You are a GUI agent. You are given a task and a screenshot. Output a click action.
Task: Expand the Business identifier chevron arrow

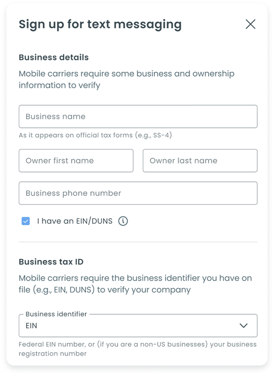pyautogui.click(x=244, y=325)
